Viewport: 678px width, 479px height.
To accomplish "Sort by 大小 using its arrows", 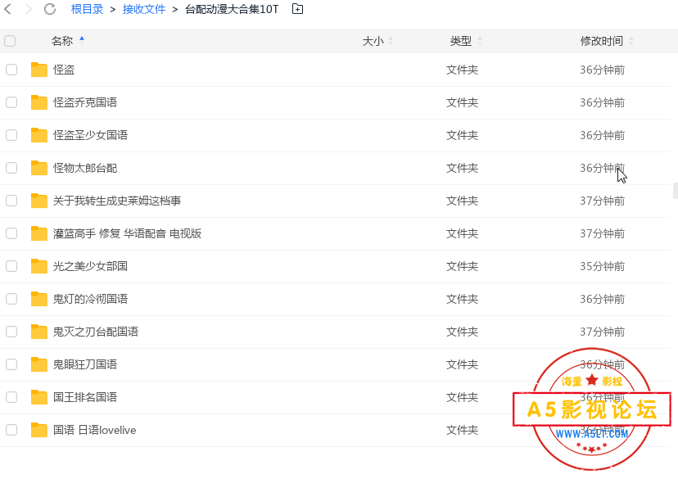I will [391, 41].
